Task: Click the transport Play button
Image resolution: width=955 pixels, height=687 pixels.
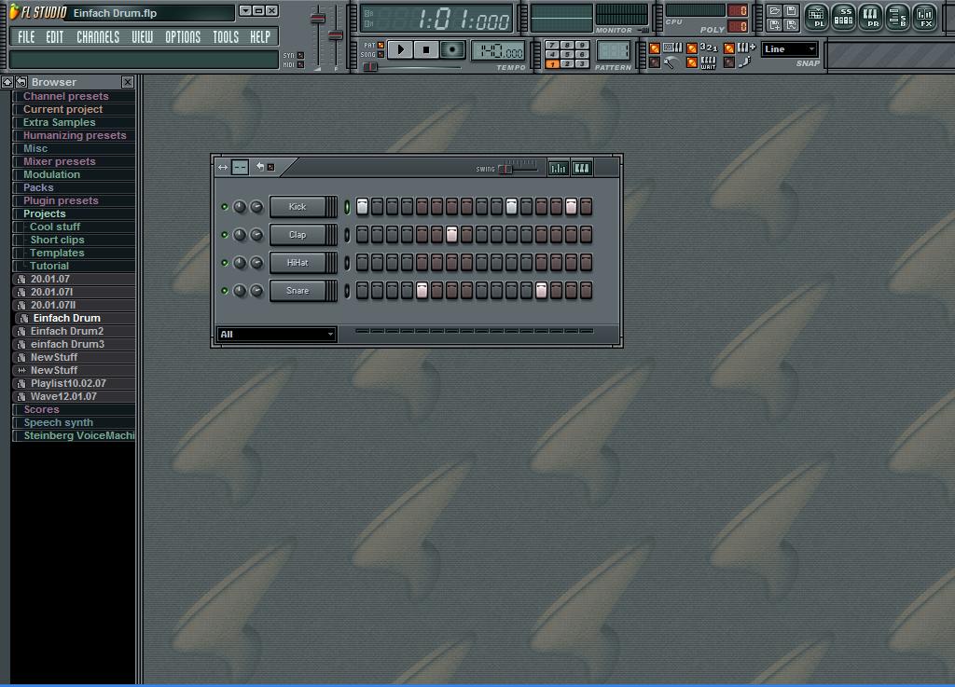Action: (x=400, y=50)
